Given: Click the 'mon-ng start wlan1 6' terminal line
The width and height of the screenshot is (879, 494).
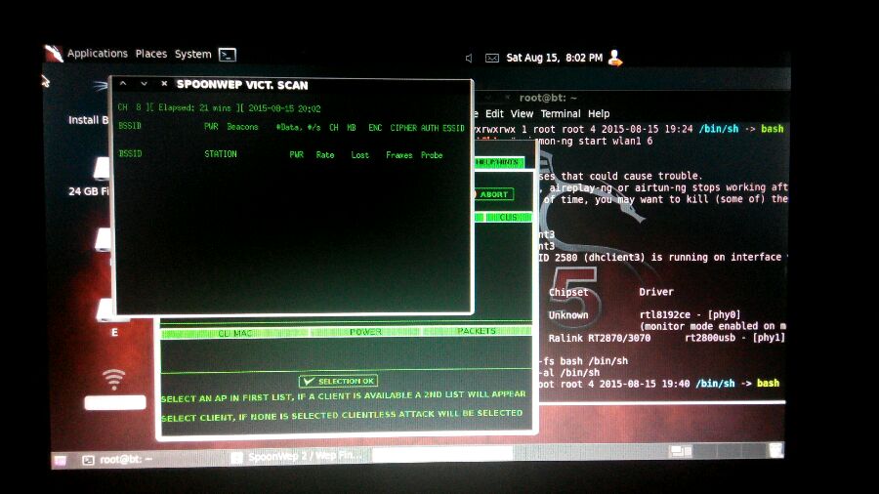Looking at the screenshot, I should click(596, 142).
